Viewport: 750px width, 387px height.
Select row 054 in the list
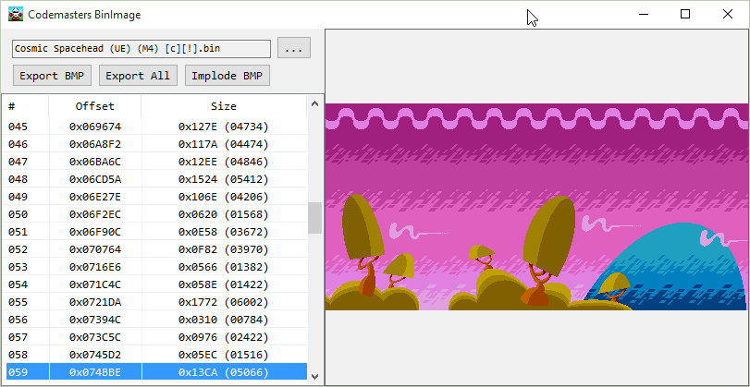154,284
